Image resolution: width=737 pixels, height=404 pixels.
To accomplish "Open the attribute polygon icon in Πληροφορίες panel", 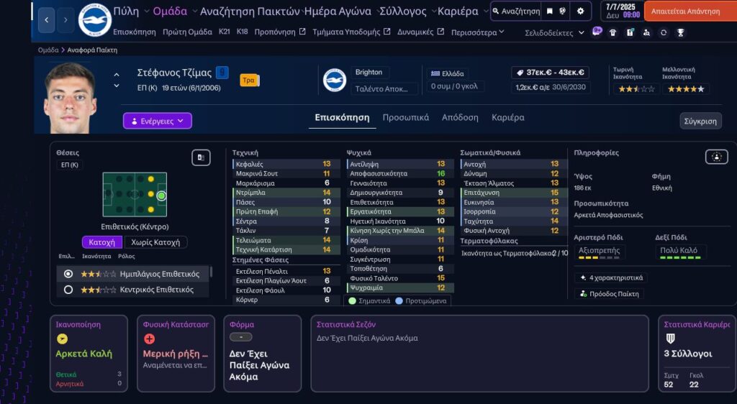I will point(715,157).
